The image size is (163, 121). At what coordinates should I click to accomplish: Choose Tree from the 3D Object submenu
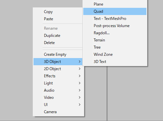[x=115, y=47]
